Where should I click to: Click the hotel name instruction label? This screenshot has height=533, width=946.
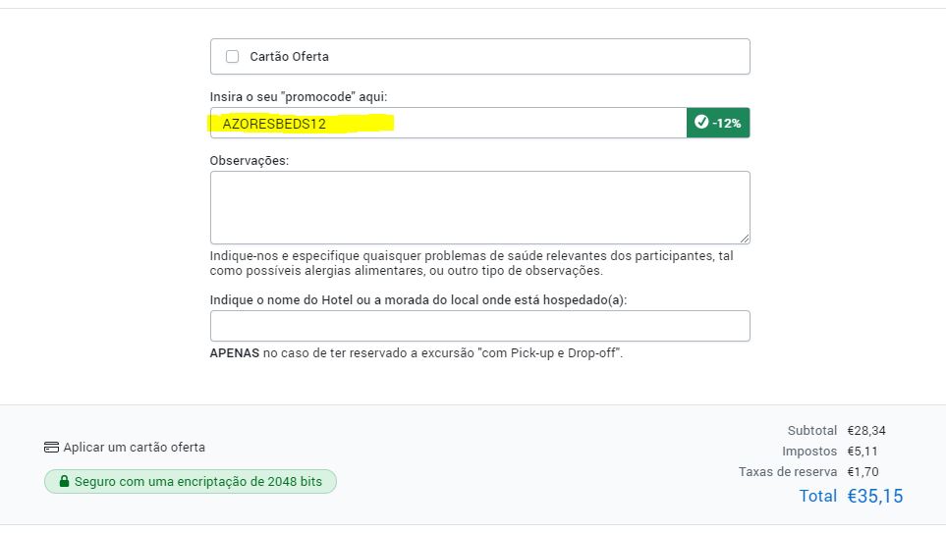point(418,300)
